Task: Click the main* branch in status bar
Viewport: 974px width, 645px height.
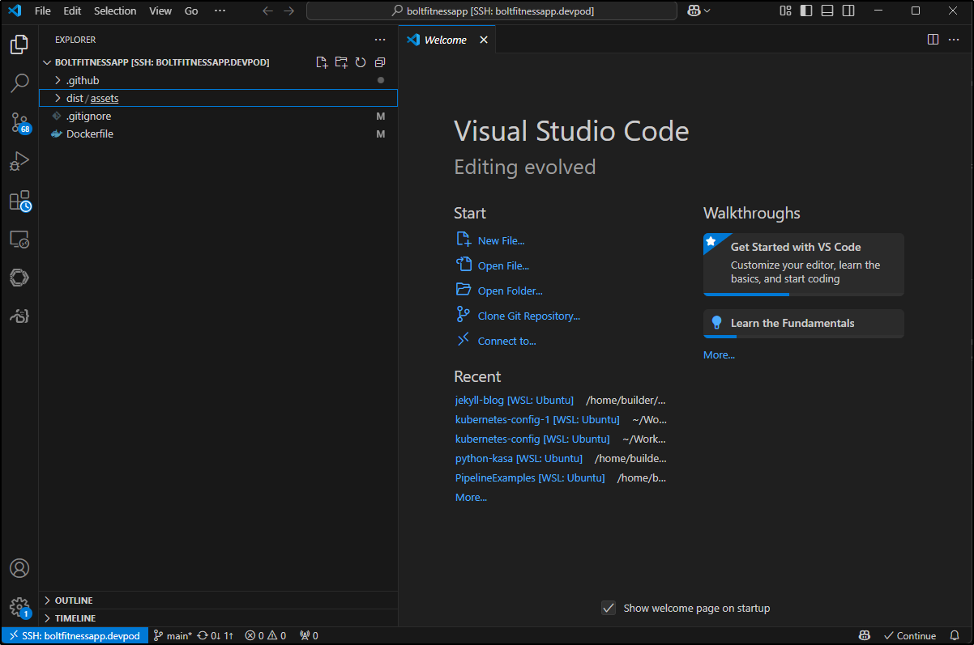Action: (173, 635)
